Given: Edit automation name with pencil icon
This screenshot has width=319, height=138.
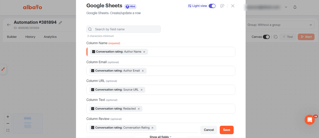Looking at the screenshot, I should coord(60,23).
